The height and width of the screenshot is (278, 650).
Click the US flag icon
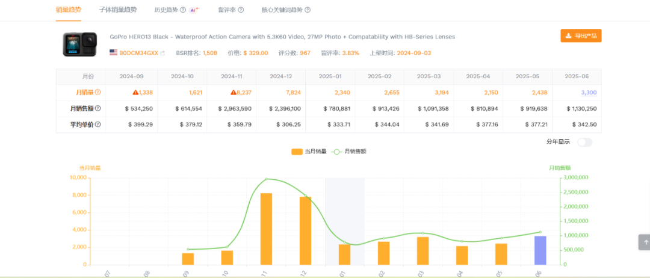[113, 52]
